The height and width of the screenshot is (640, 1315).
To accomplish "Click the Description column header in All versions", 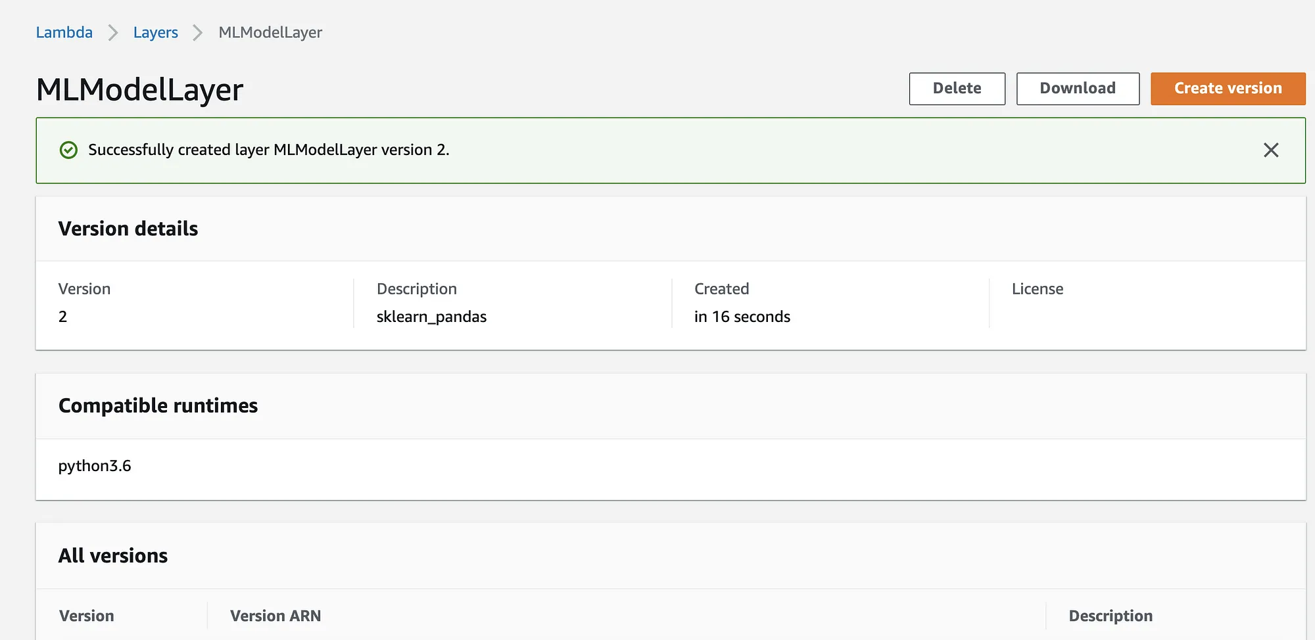I will pyautogui.click(x=1111, y=616).
